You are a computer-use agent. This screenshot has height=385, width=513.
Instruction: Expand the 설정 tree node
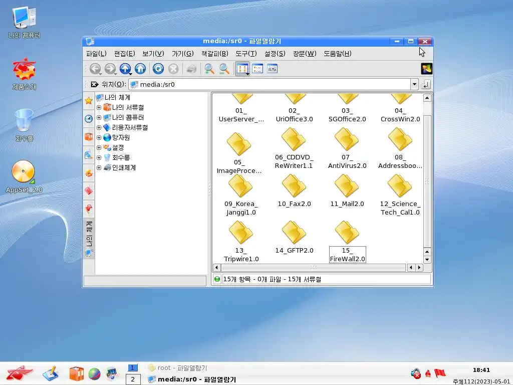pyautogui.click(x=99, y=148)
